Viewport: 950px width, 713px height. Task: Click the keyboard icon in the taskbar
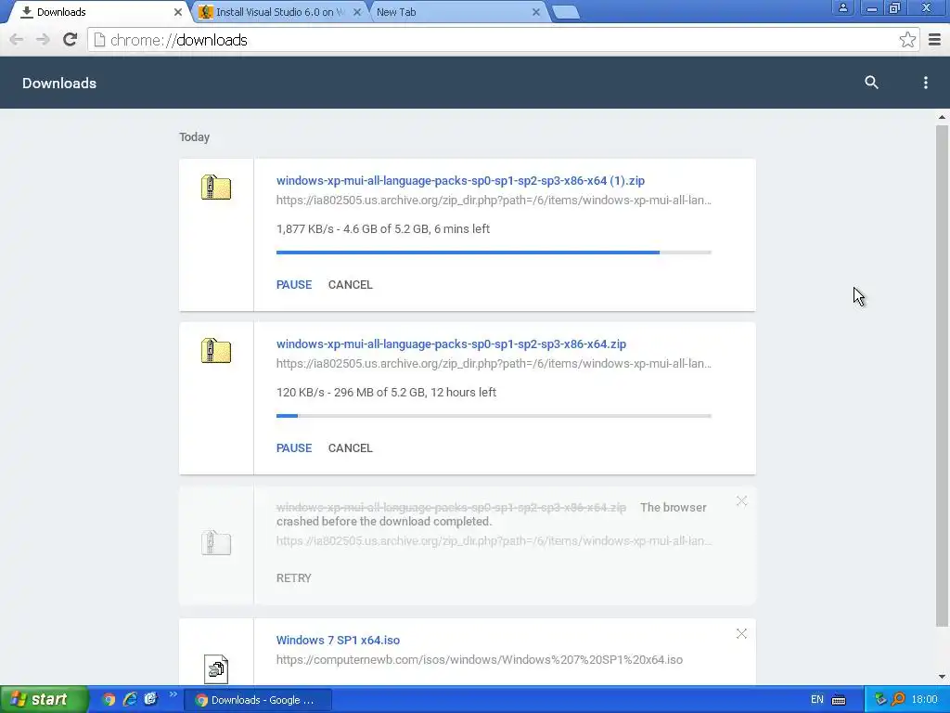click(839, 700)
